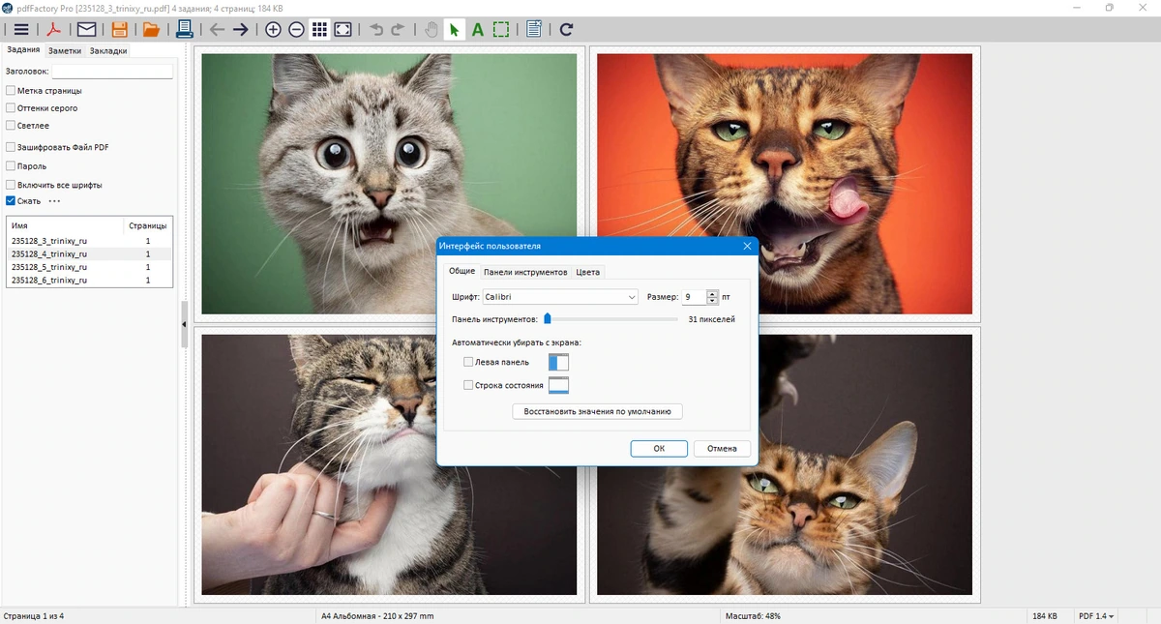1161x624 pixels.
Task: Click the toolbar size slider handle
Action: point(547,318)
